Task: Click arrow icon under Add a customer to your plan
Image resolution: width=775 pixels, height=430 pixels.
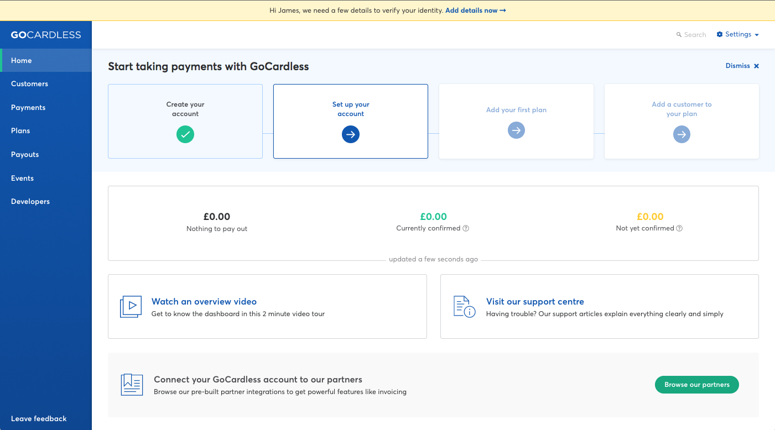Action: pos(682,134)
